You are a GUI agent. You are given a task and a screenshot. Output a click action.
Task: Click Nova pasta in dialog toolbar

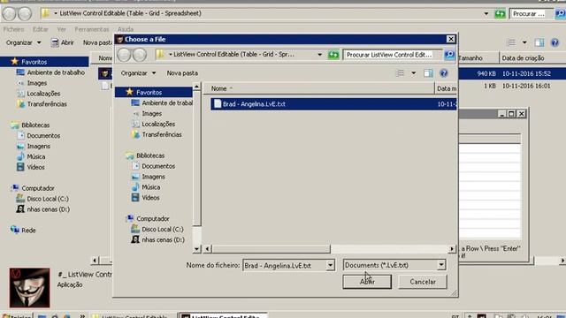coord(182,73)
